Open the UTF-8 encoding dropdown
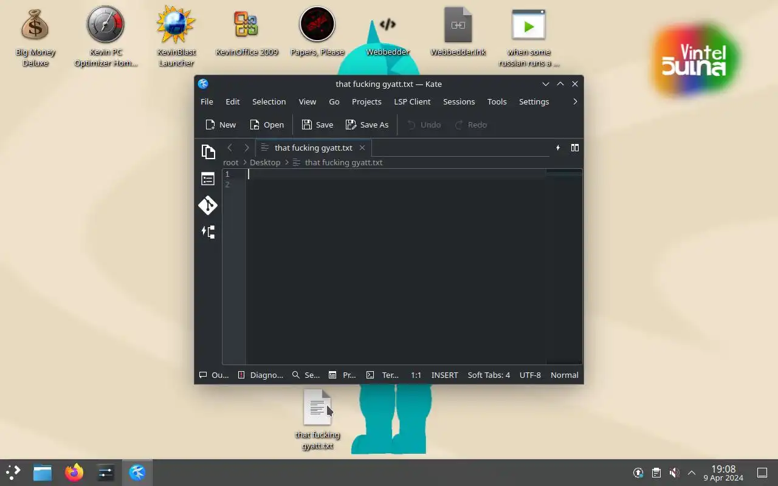The width and height of the screenshot is (778, 486). [x=530, y=375]
